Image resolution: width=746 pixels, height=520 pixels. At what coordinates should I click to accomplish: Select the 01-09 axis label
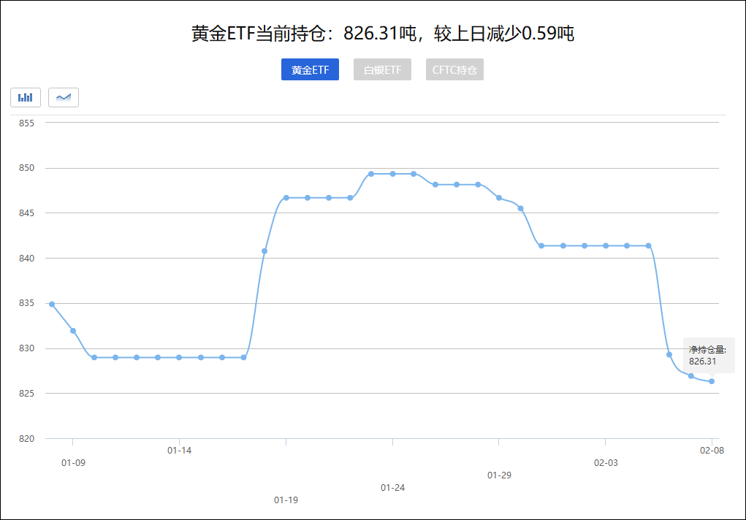(x=72, y=462)
